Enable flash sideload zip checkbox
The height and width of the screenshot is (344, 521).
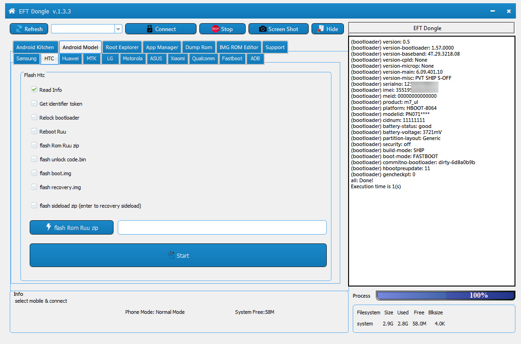[x=34, y=206]
